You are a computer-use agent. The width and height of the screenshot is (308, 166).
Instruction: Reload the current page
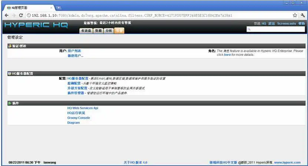click(21, 15)
